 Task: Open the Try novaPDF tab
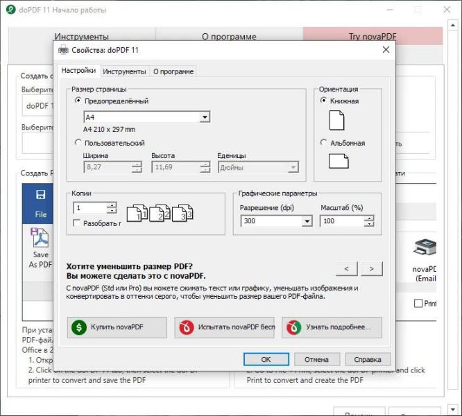point(373,36)
